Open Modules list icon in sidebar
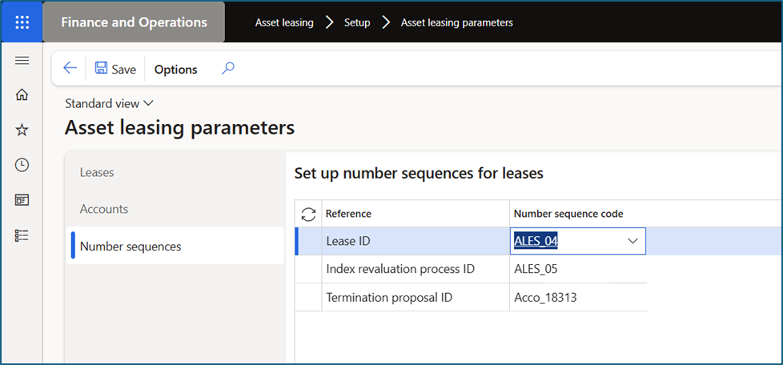 click(22, 235)
